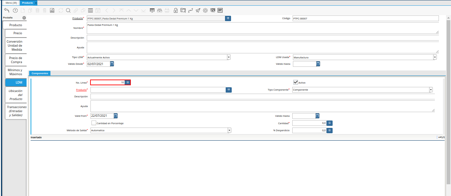
Task: Open calculator for No. Línea field
Action: (128, 82)
